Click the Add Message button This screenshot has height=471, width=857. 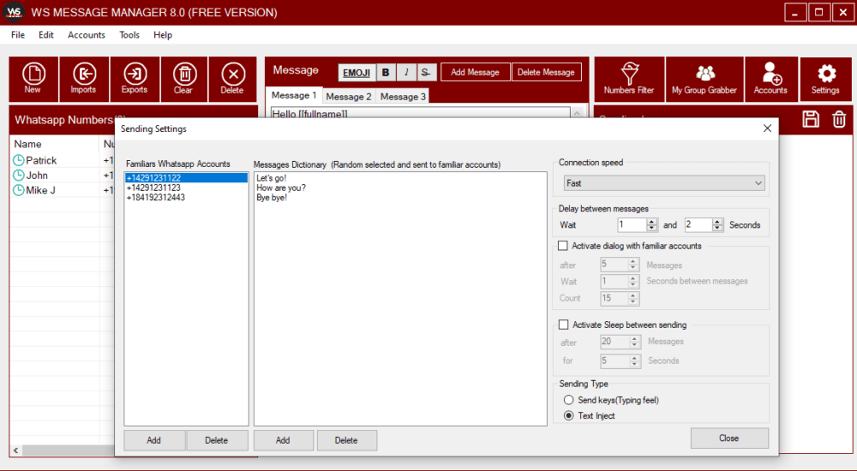pyautogui.click(x=475, y=72)
